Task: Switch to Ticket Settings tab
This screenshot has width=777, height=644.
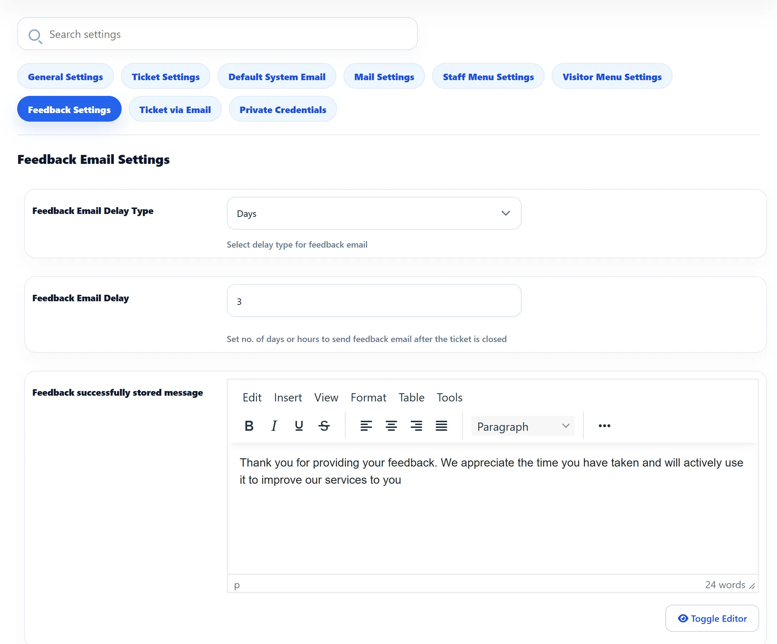Action: click(x=166, y=77)
